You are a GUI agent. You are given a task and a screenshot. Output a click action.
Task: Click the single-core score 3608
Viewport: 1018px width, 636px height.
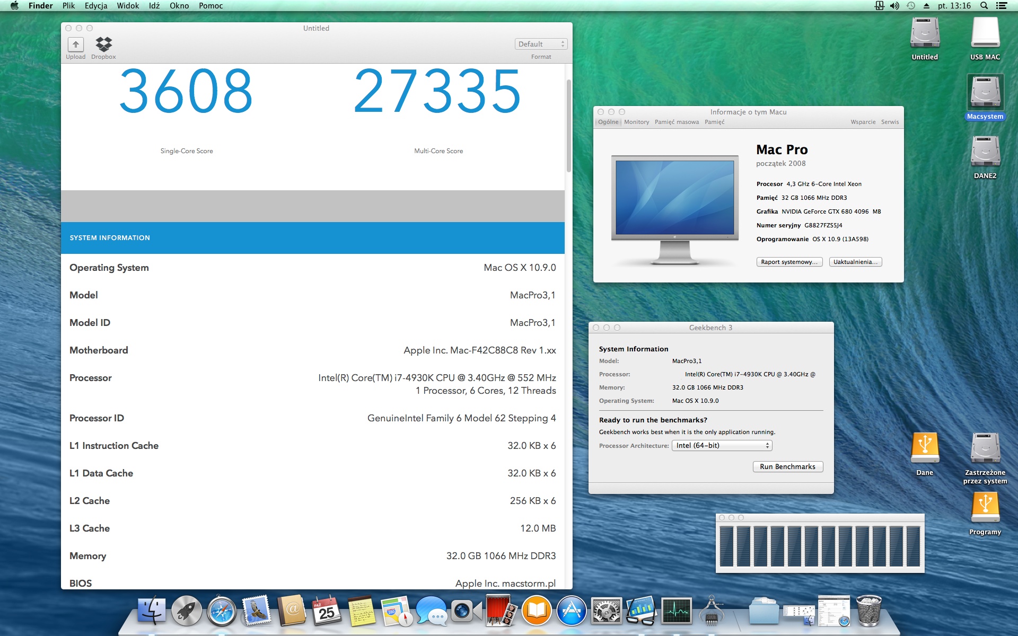(x=186, y=91)
